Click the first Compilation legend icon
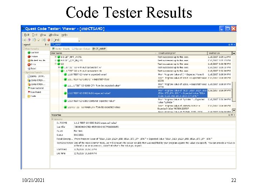The image size is (258, 193). 29,80
